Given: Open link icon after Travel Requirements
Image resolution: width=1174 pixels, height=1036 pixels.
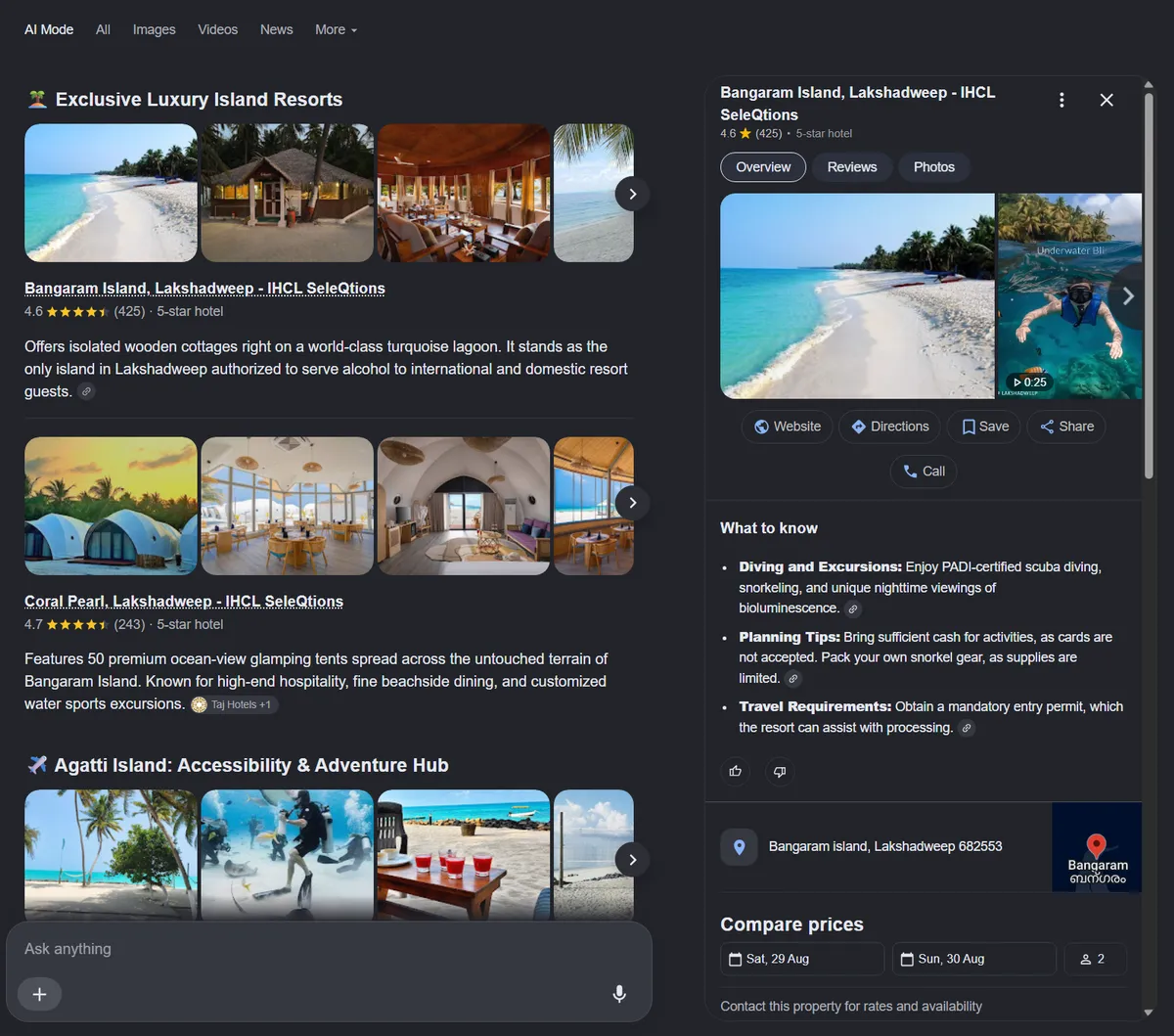Looking at the screenshot, I should click(x=967, y=728).
